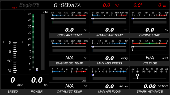
Task: Click the power gauge bottom arrow pointer
Action: [37, 70]
